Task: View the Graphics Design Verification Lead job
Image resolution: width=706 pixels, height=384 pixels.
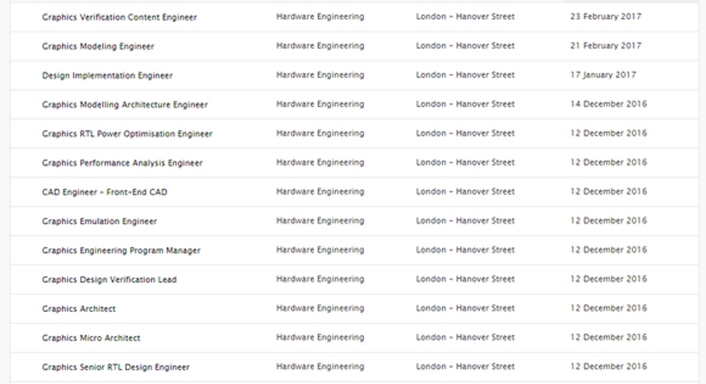Action: point(109,279)
